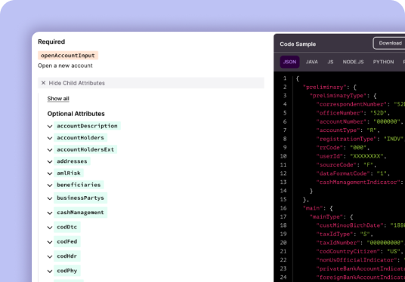405x282 pixels.
Task: Expand the accountHolders attribute chevron
Action: pyautogui.click(x=50, y=138)
